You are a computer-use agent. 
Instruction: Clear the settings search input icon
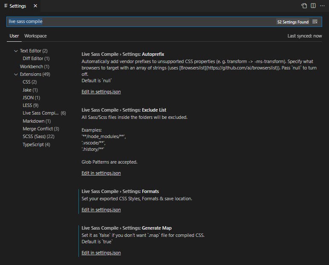315,22
